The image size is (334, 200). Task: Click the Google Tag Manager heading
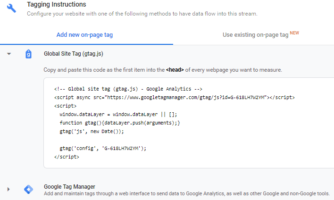click(x=69, y=187)
